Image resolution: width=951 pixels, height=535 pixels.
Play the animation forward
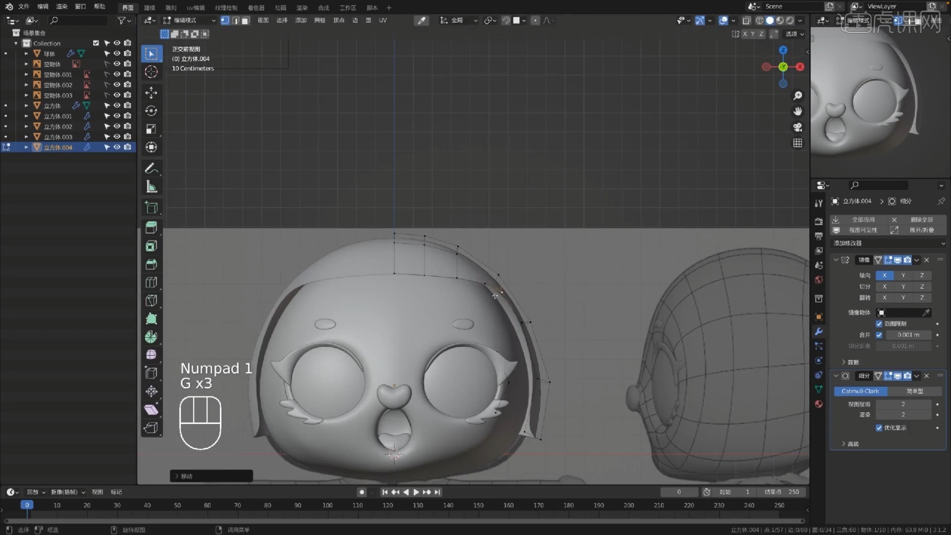tap(416, 492)
